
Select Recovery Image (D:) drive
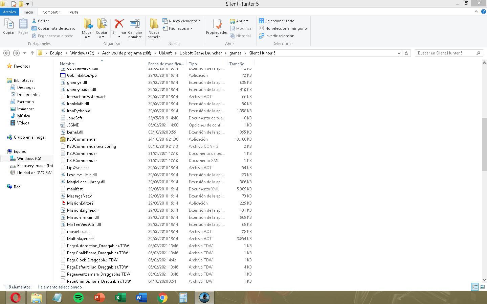coord(35,166)
